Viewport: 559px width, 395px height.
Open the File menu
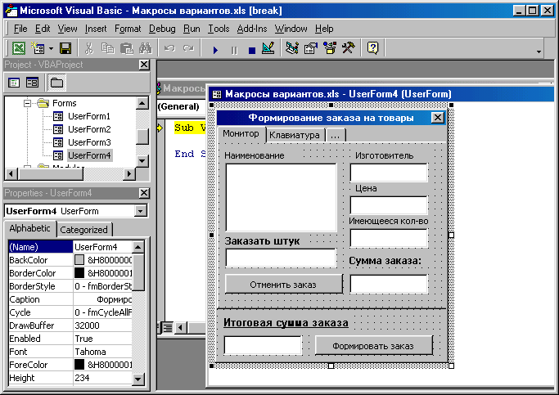click(20, 29)
